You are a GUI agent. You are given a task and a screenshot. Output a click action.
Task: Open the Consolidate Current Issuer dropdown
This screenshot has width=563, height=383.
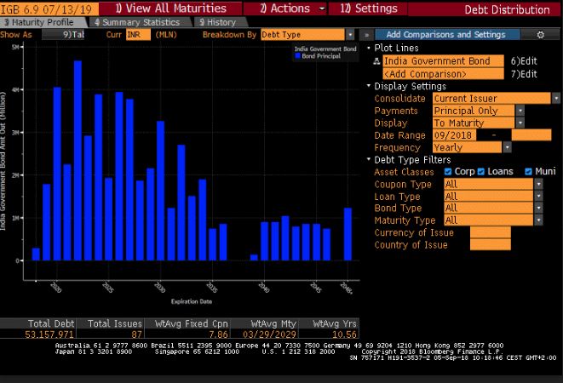click(x=556, y=98)
